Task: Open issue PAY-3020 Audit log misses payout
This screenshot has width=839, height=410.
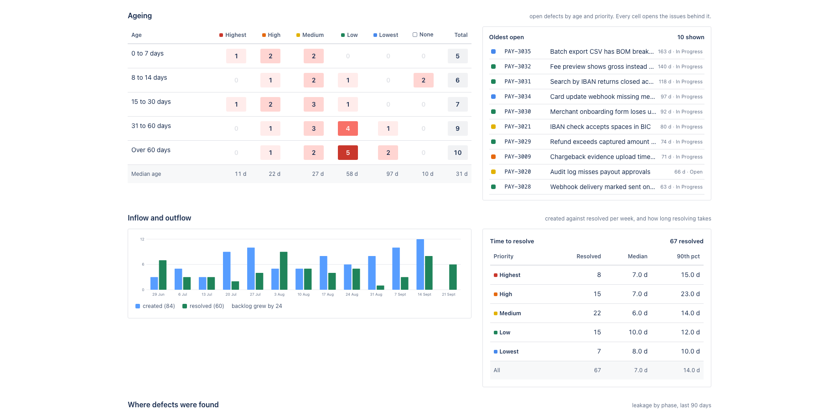Action: 596,172
